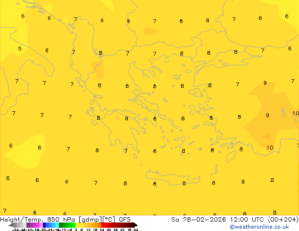
Task: Click the '54' label on the color scale
Action: 136,230
